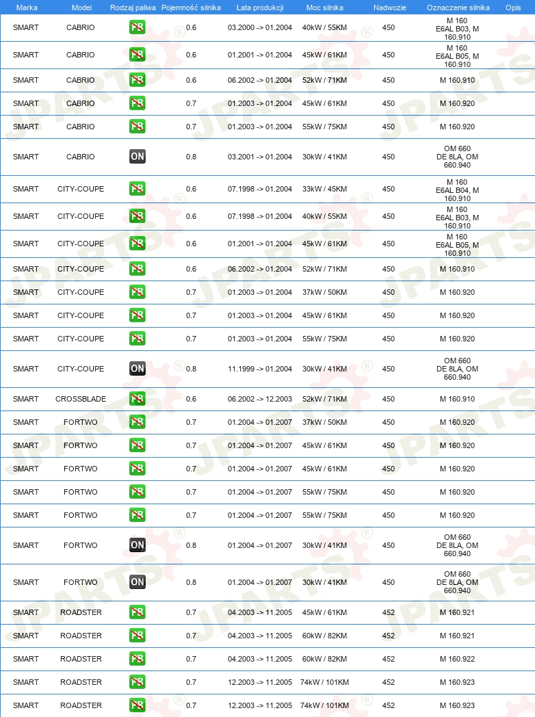Click engine code M 160 E6AL B03 in CABRIO row
Image resolution: width=535 pixels, height=717 pixels.
coord(457,29)
